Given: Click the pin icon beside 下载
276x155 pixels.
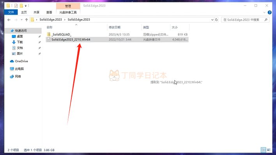Looking at the screenshot, I should [x=40, y=42].
